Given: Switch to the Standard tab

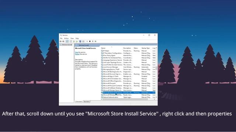Looking at the screenshot, I should pyautogui.click(x=86, y=102).
